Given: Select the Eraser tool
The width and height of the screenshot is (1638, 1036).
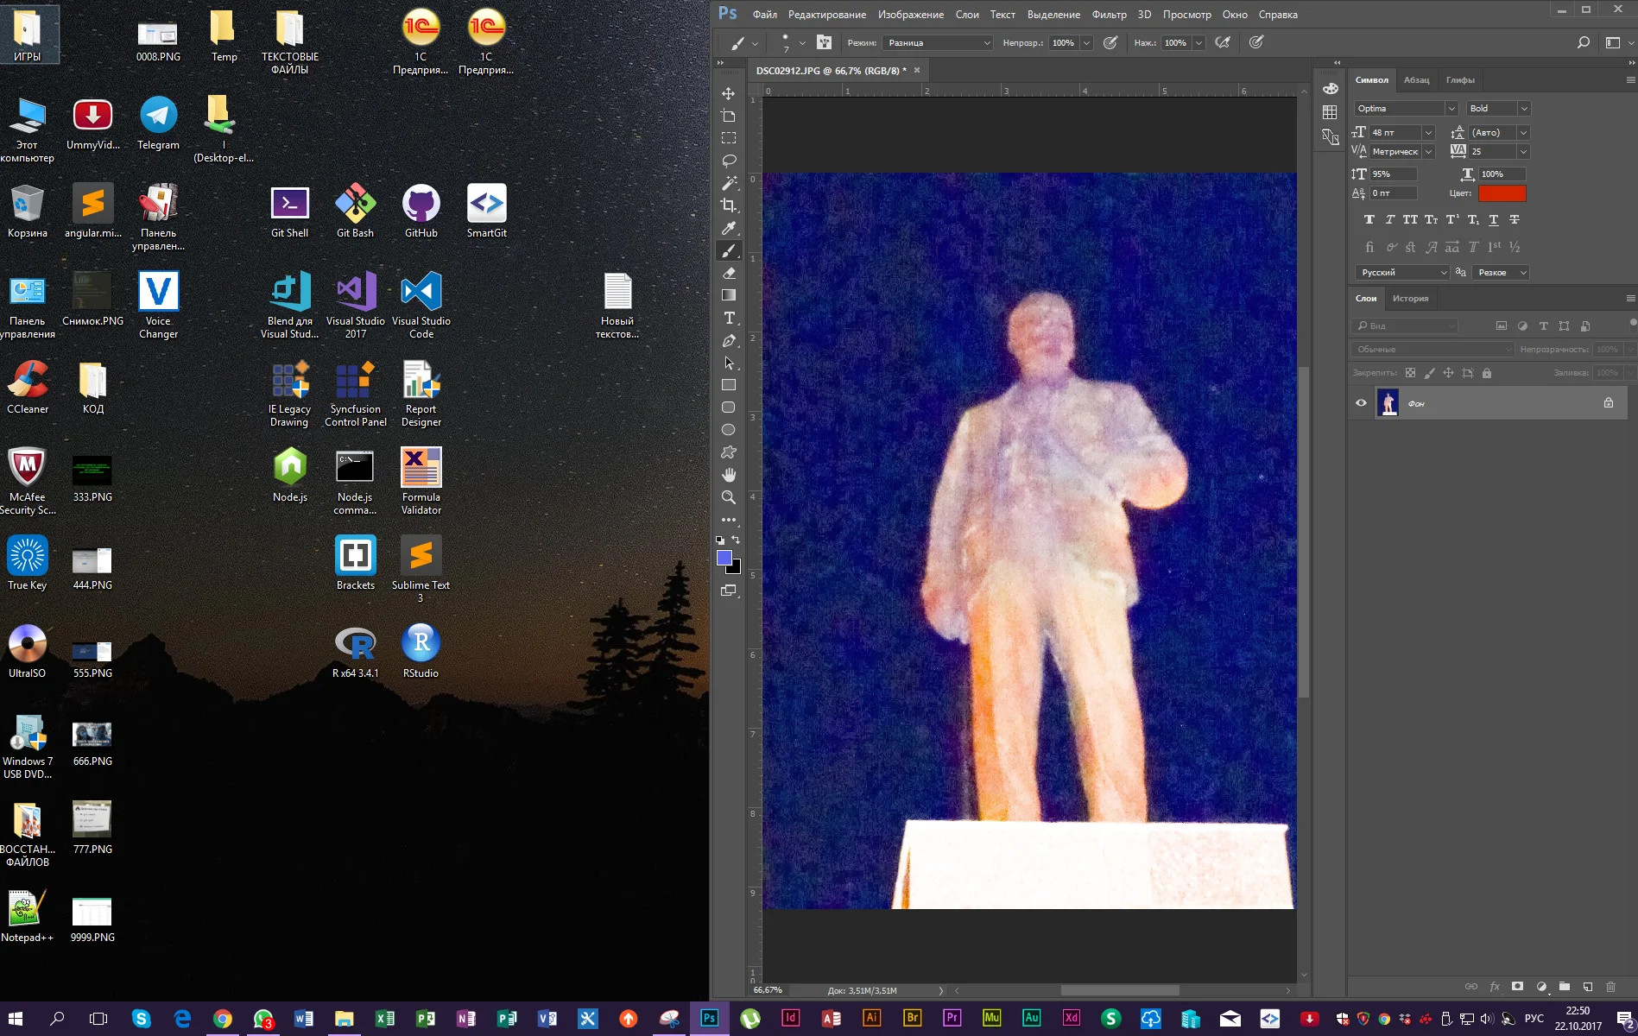Looking at the screenshot, I should point(730,273).
